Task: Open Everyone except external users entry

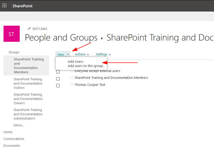Action: point(97,71)
